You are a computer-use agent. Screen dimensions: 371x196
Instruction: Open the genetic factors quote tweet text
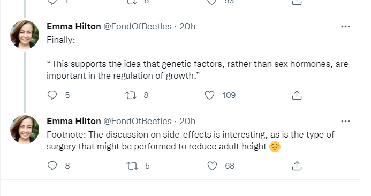click(198, 70)
